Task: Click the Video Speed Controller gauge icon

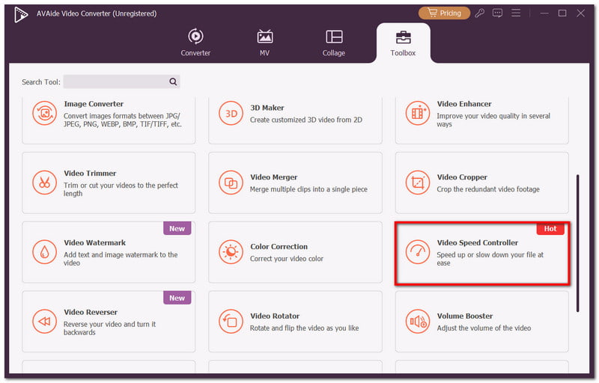Action: [418, 252]
